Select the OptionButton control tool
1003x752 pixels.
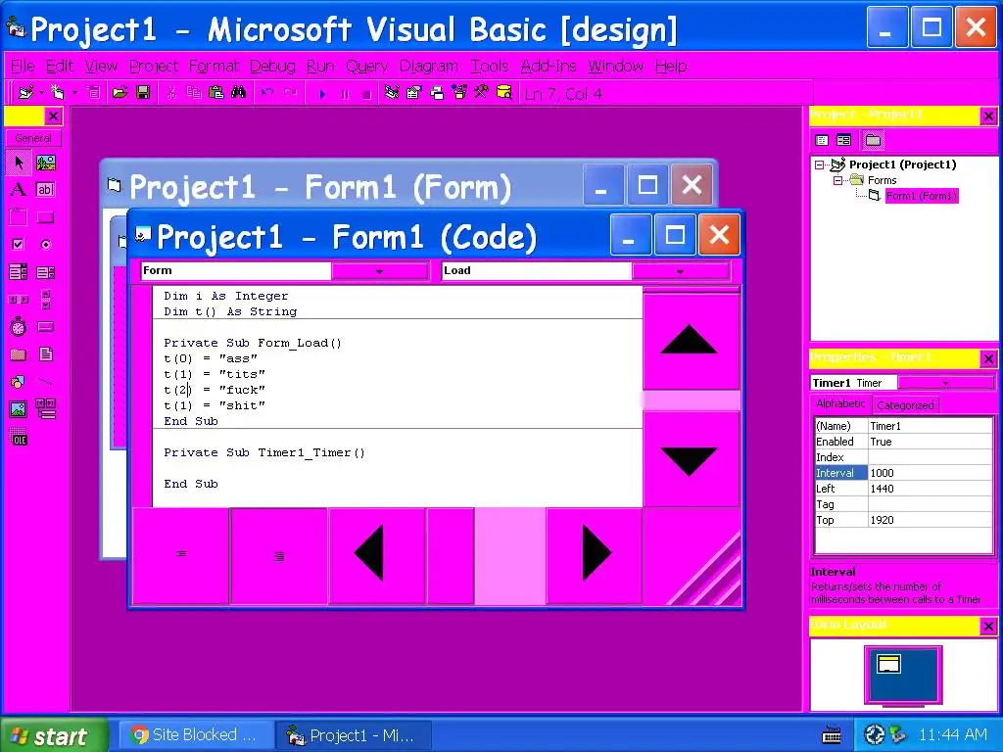coord(45,244)
